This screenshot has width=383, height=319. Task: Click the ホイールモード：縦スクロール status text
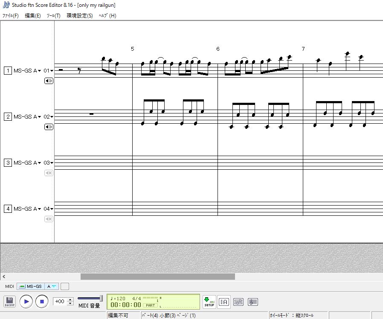click(292, 315)
